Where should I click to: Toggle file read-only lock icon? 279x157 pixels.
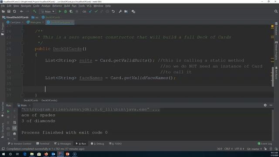[265, 149]
